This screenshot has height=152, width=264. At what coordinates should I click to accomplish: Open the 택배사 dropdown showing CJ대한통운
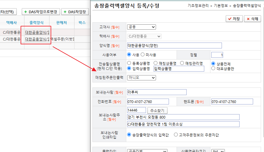point(144,36)
